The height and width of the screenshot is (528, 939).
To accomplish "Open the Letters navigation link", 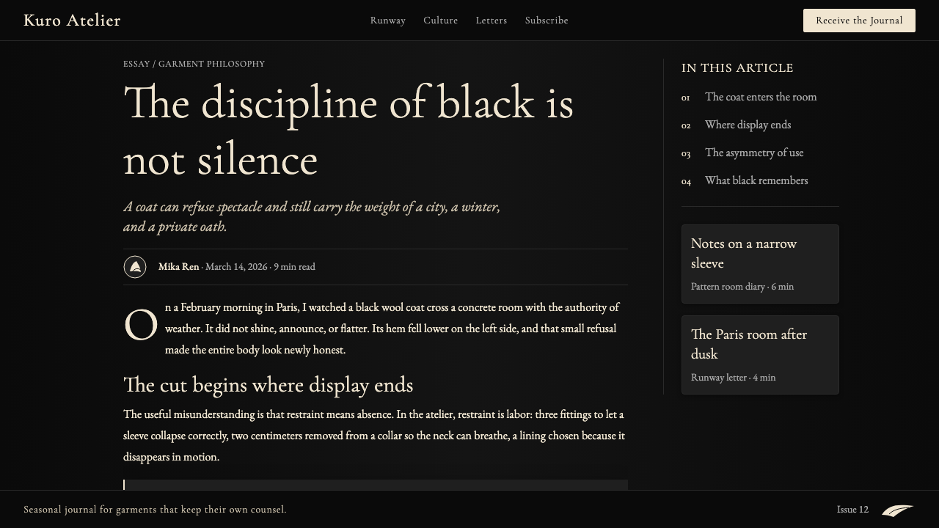I will pos(492,21).
